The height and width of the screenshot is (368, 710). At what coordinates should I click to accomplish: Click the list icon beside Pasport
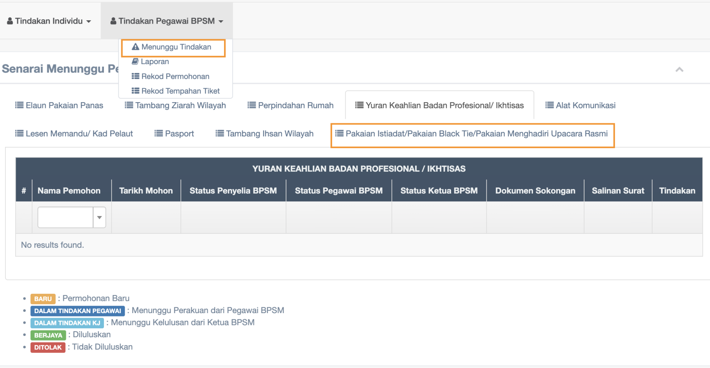point(158,133)
